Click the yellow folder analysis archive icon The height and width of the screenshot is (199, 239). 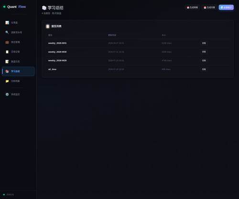pos(7,81)
